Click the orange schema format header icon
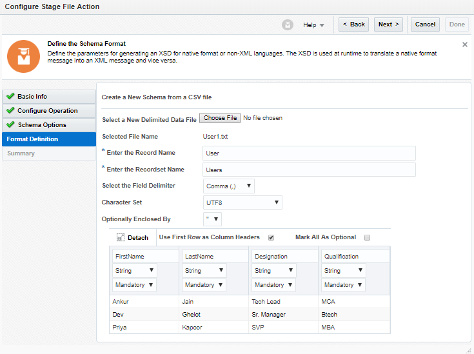Viewport: 474px width, 354px height. [x=23, y=56]
